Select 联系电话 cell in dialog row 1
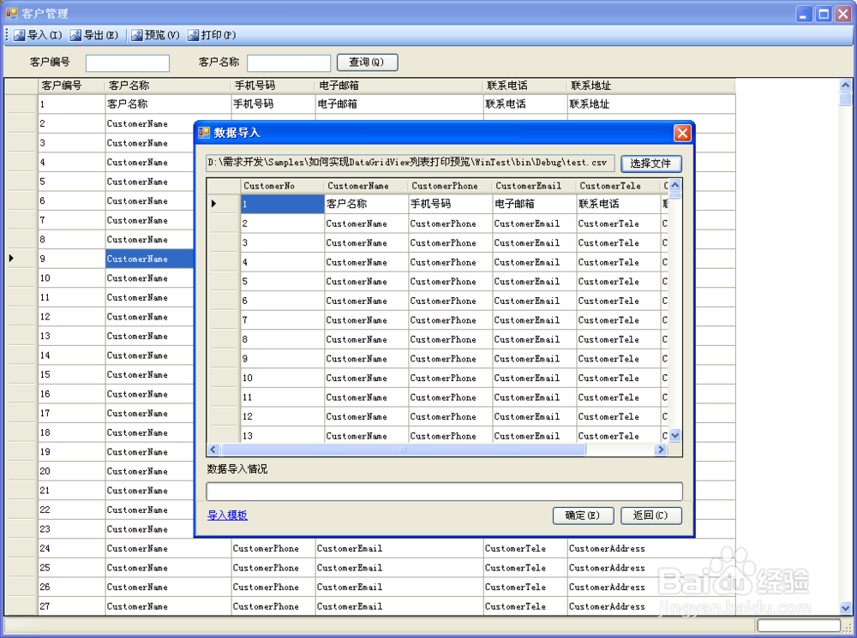This screenshot has height=638, width=857. pyautogui.click(x=619, y=204)
